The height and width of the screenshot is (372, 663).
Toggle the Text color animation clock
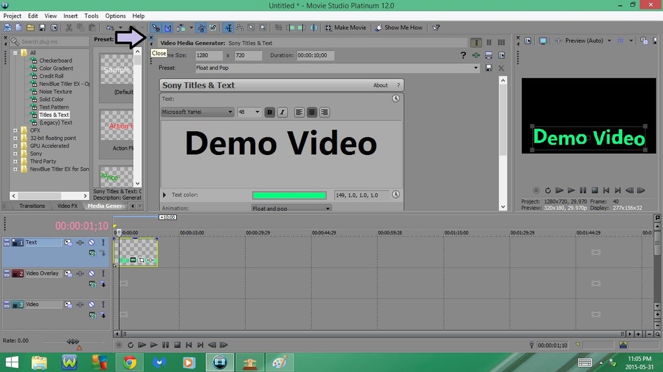pos(396,194)
